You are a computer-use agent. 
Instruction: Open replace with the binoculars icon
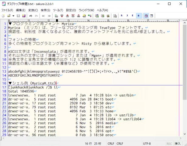73,16
